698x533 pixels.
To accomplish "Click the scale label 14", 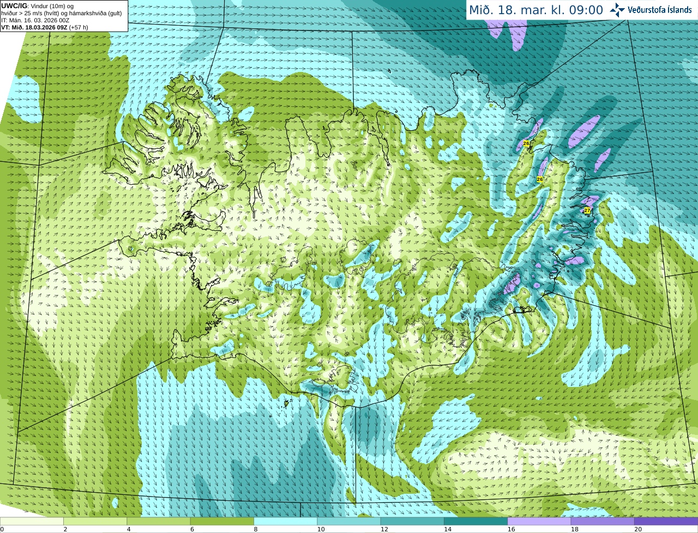I will pyautogui.click(x=448, y=529).
